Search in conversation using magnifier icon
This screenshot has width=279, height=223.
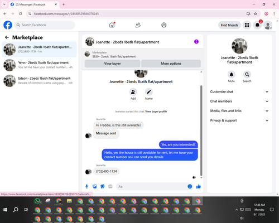click(247, 75)
